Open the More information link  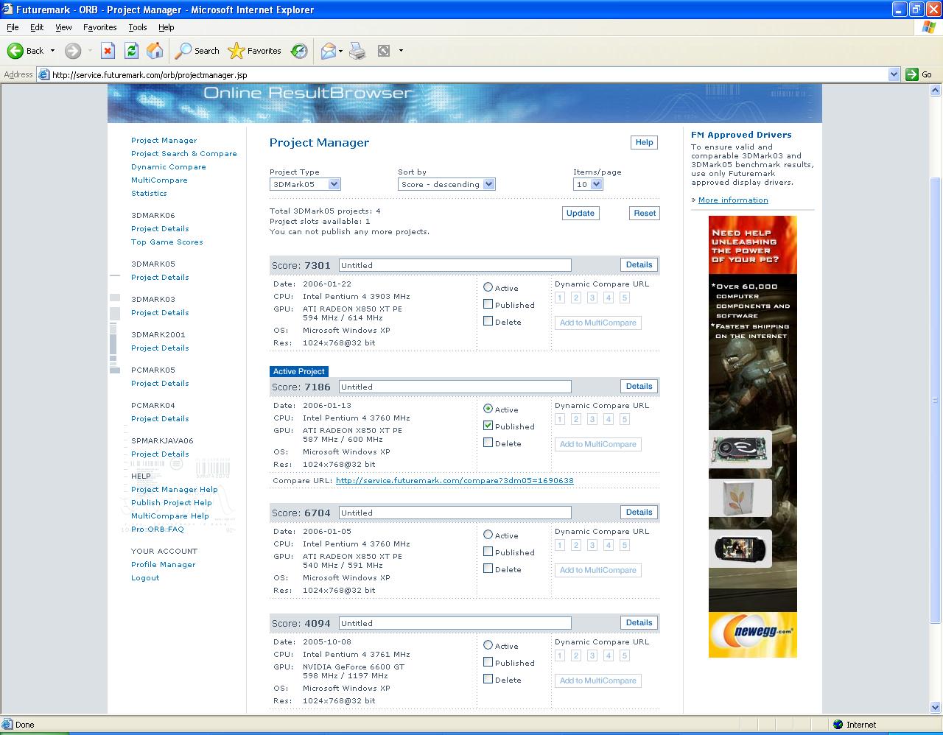(x=733, y=200)
